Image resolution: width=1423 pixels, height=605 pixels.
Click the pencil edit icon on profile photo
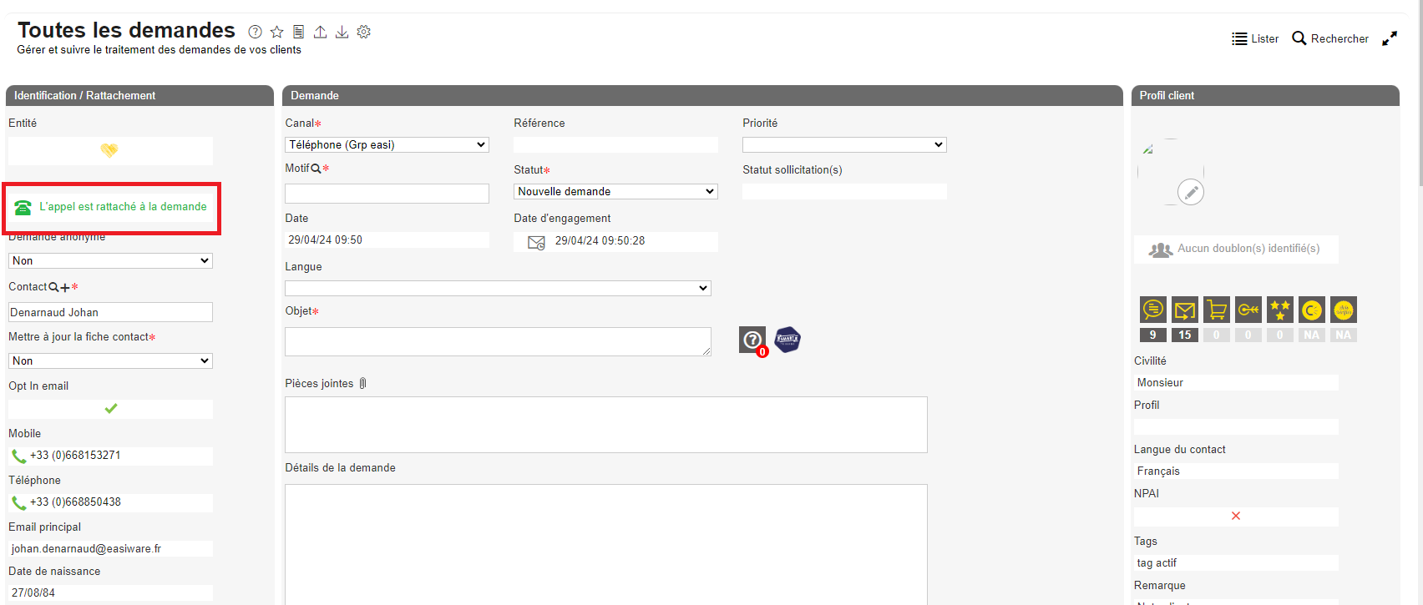1190,192
